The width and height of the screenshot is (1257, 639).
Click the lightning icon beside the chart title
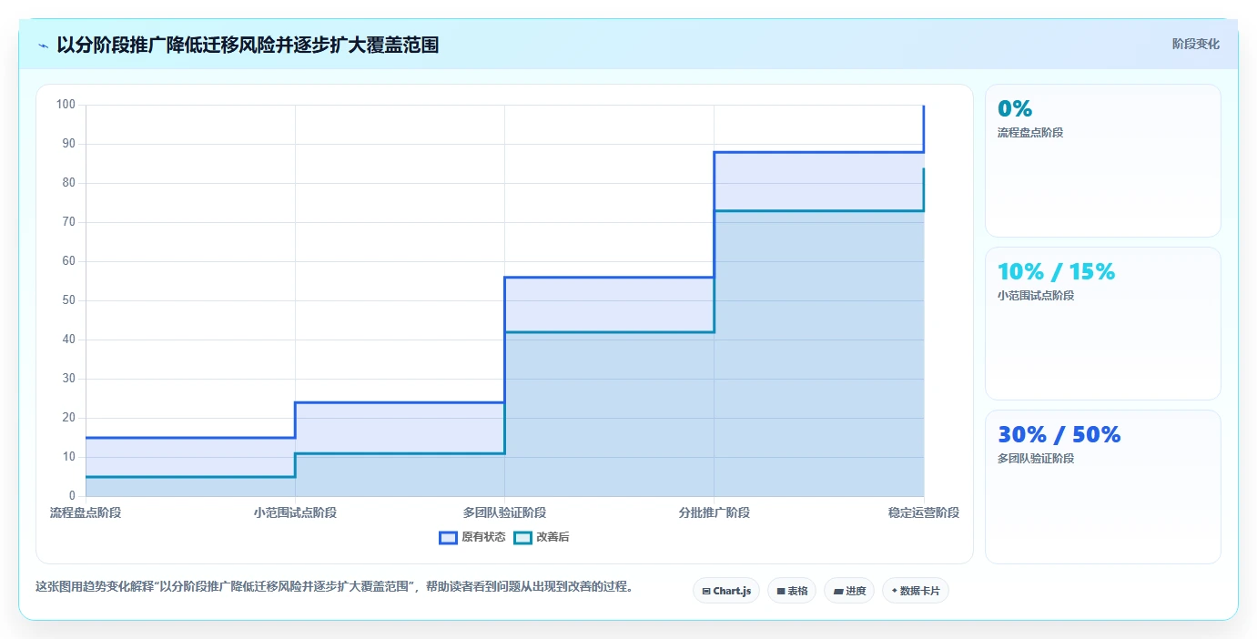pyautogui.click(x=44, y=46)
